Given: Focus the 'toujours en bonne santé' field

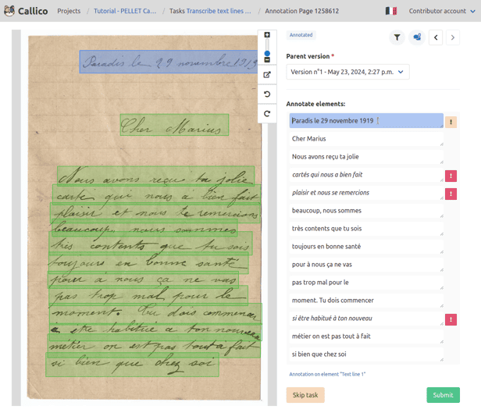Looking at the screenshot, I should [366, 247].
